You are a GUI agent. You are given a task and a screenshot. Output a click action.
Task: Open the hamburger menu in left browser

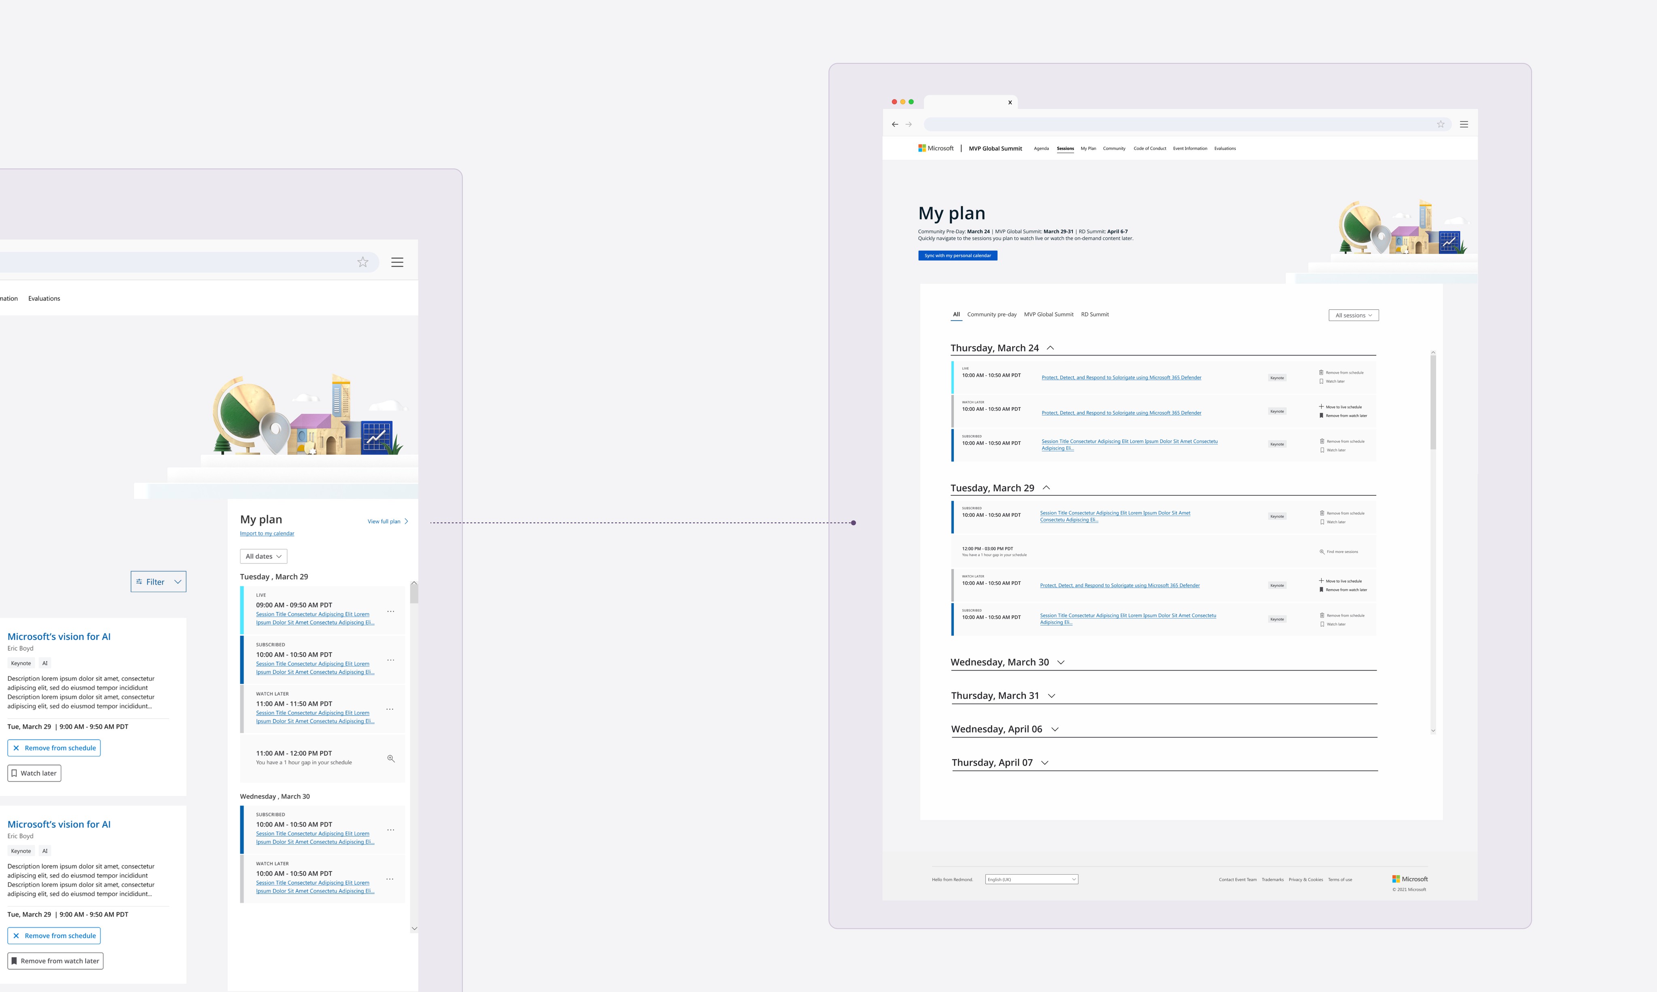[397, 262]
